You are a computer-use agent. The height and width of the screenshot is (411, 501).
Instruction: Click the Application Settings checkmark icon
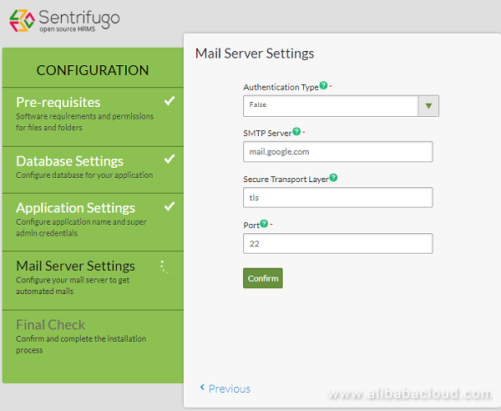pyautogui.click(x=170, y=205)
